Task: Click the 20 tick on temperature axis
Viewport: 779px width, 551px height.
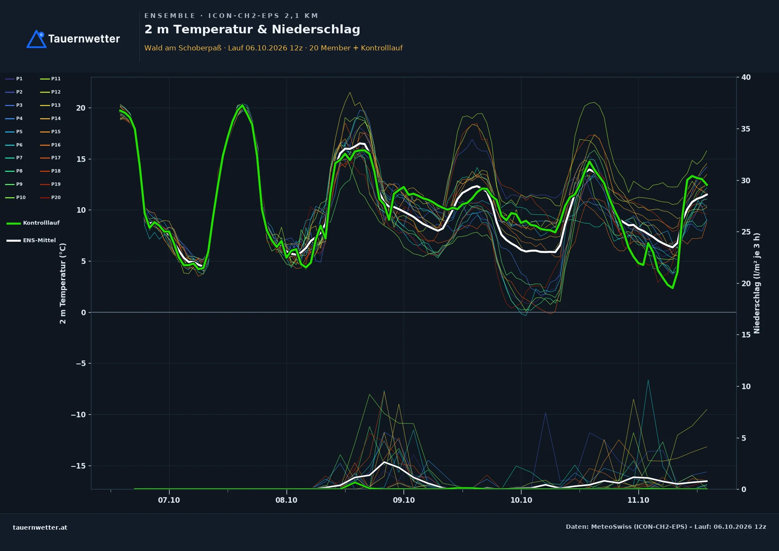Action: (81, 108)
